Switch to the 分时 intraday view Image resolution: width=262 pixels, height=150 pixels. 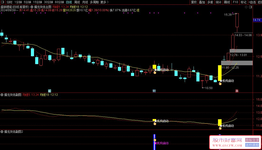point(9,2)
